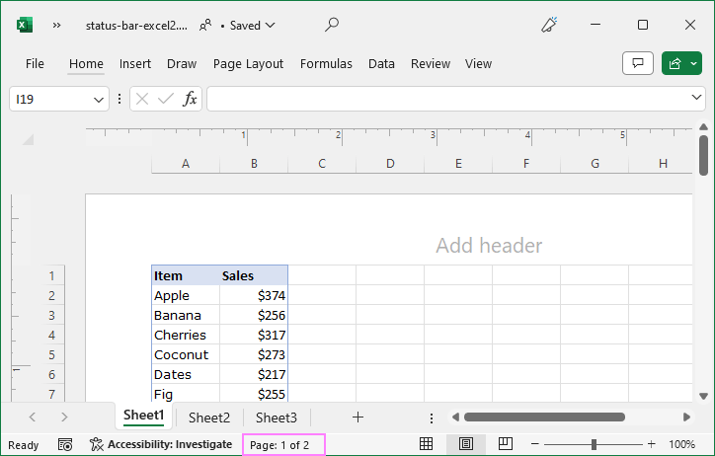This screenshot has height=456, width=715.
Task: Click the Insert Function fx icon
Action: pyautogui.click(x=191, y=99)
